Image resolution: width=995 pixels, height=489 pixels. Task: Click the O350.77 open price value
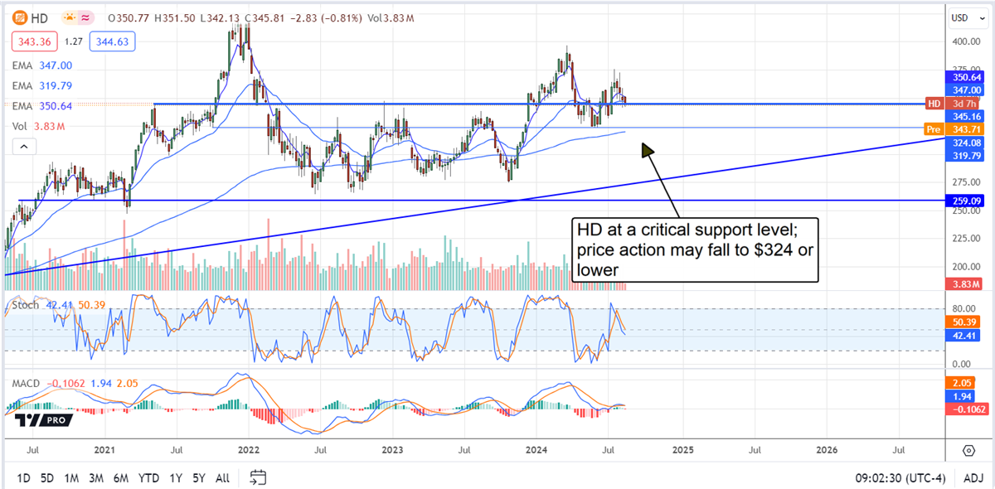pos(130,17)
